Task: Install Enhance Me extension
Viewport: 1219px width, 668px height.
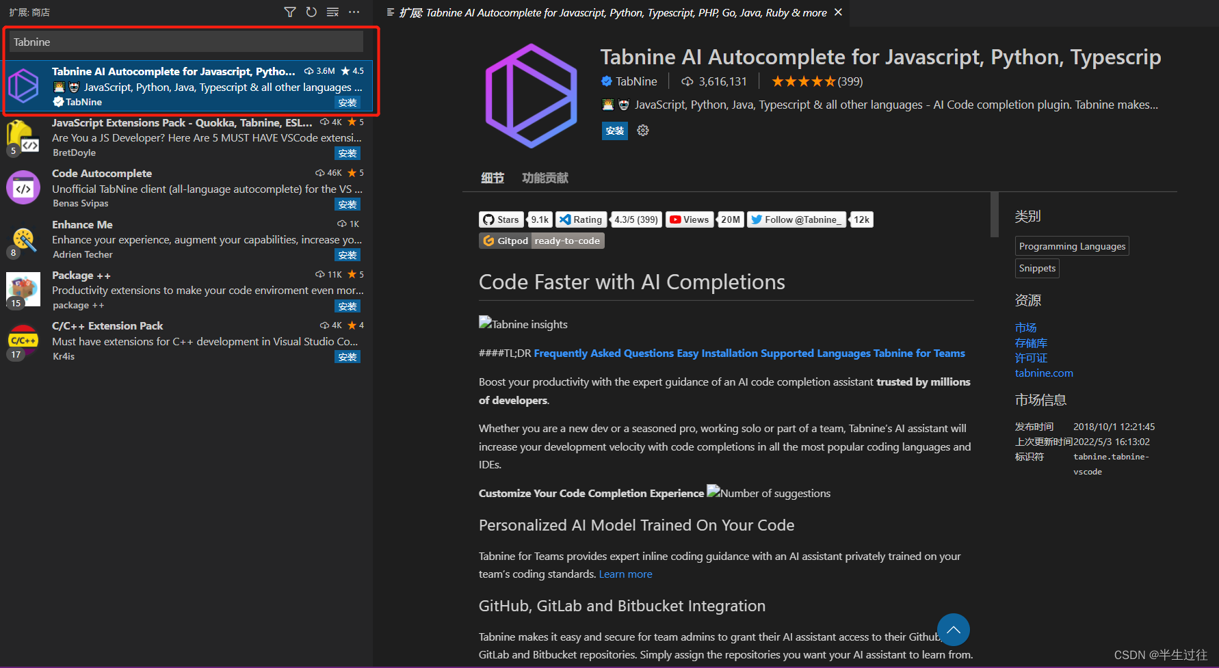Action: pyautogui.click(x=348, y=255)
